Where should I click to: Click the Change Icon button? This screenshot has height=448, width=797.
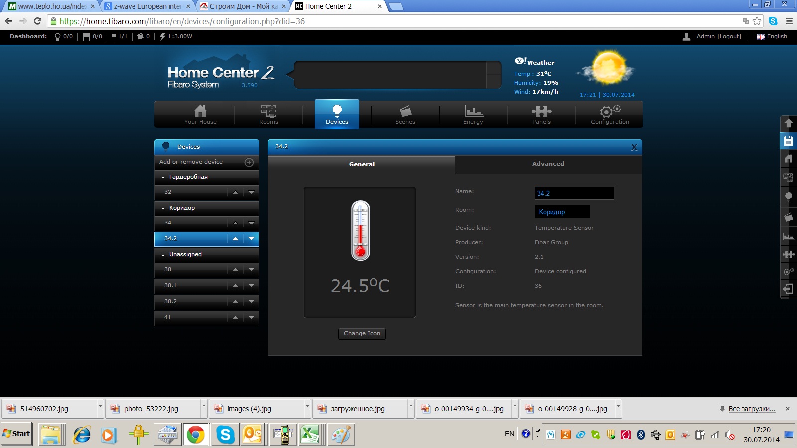(x=362, y=334)
